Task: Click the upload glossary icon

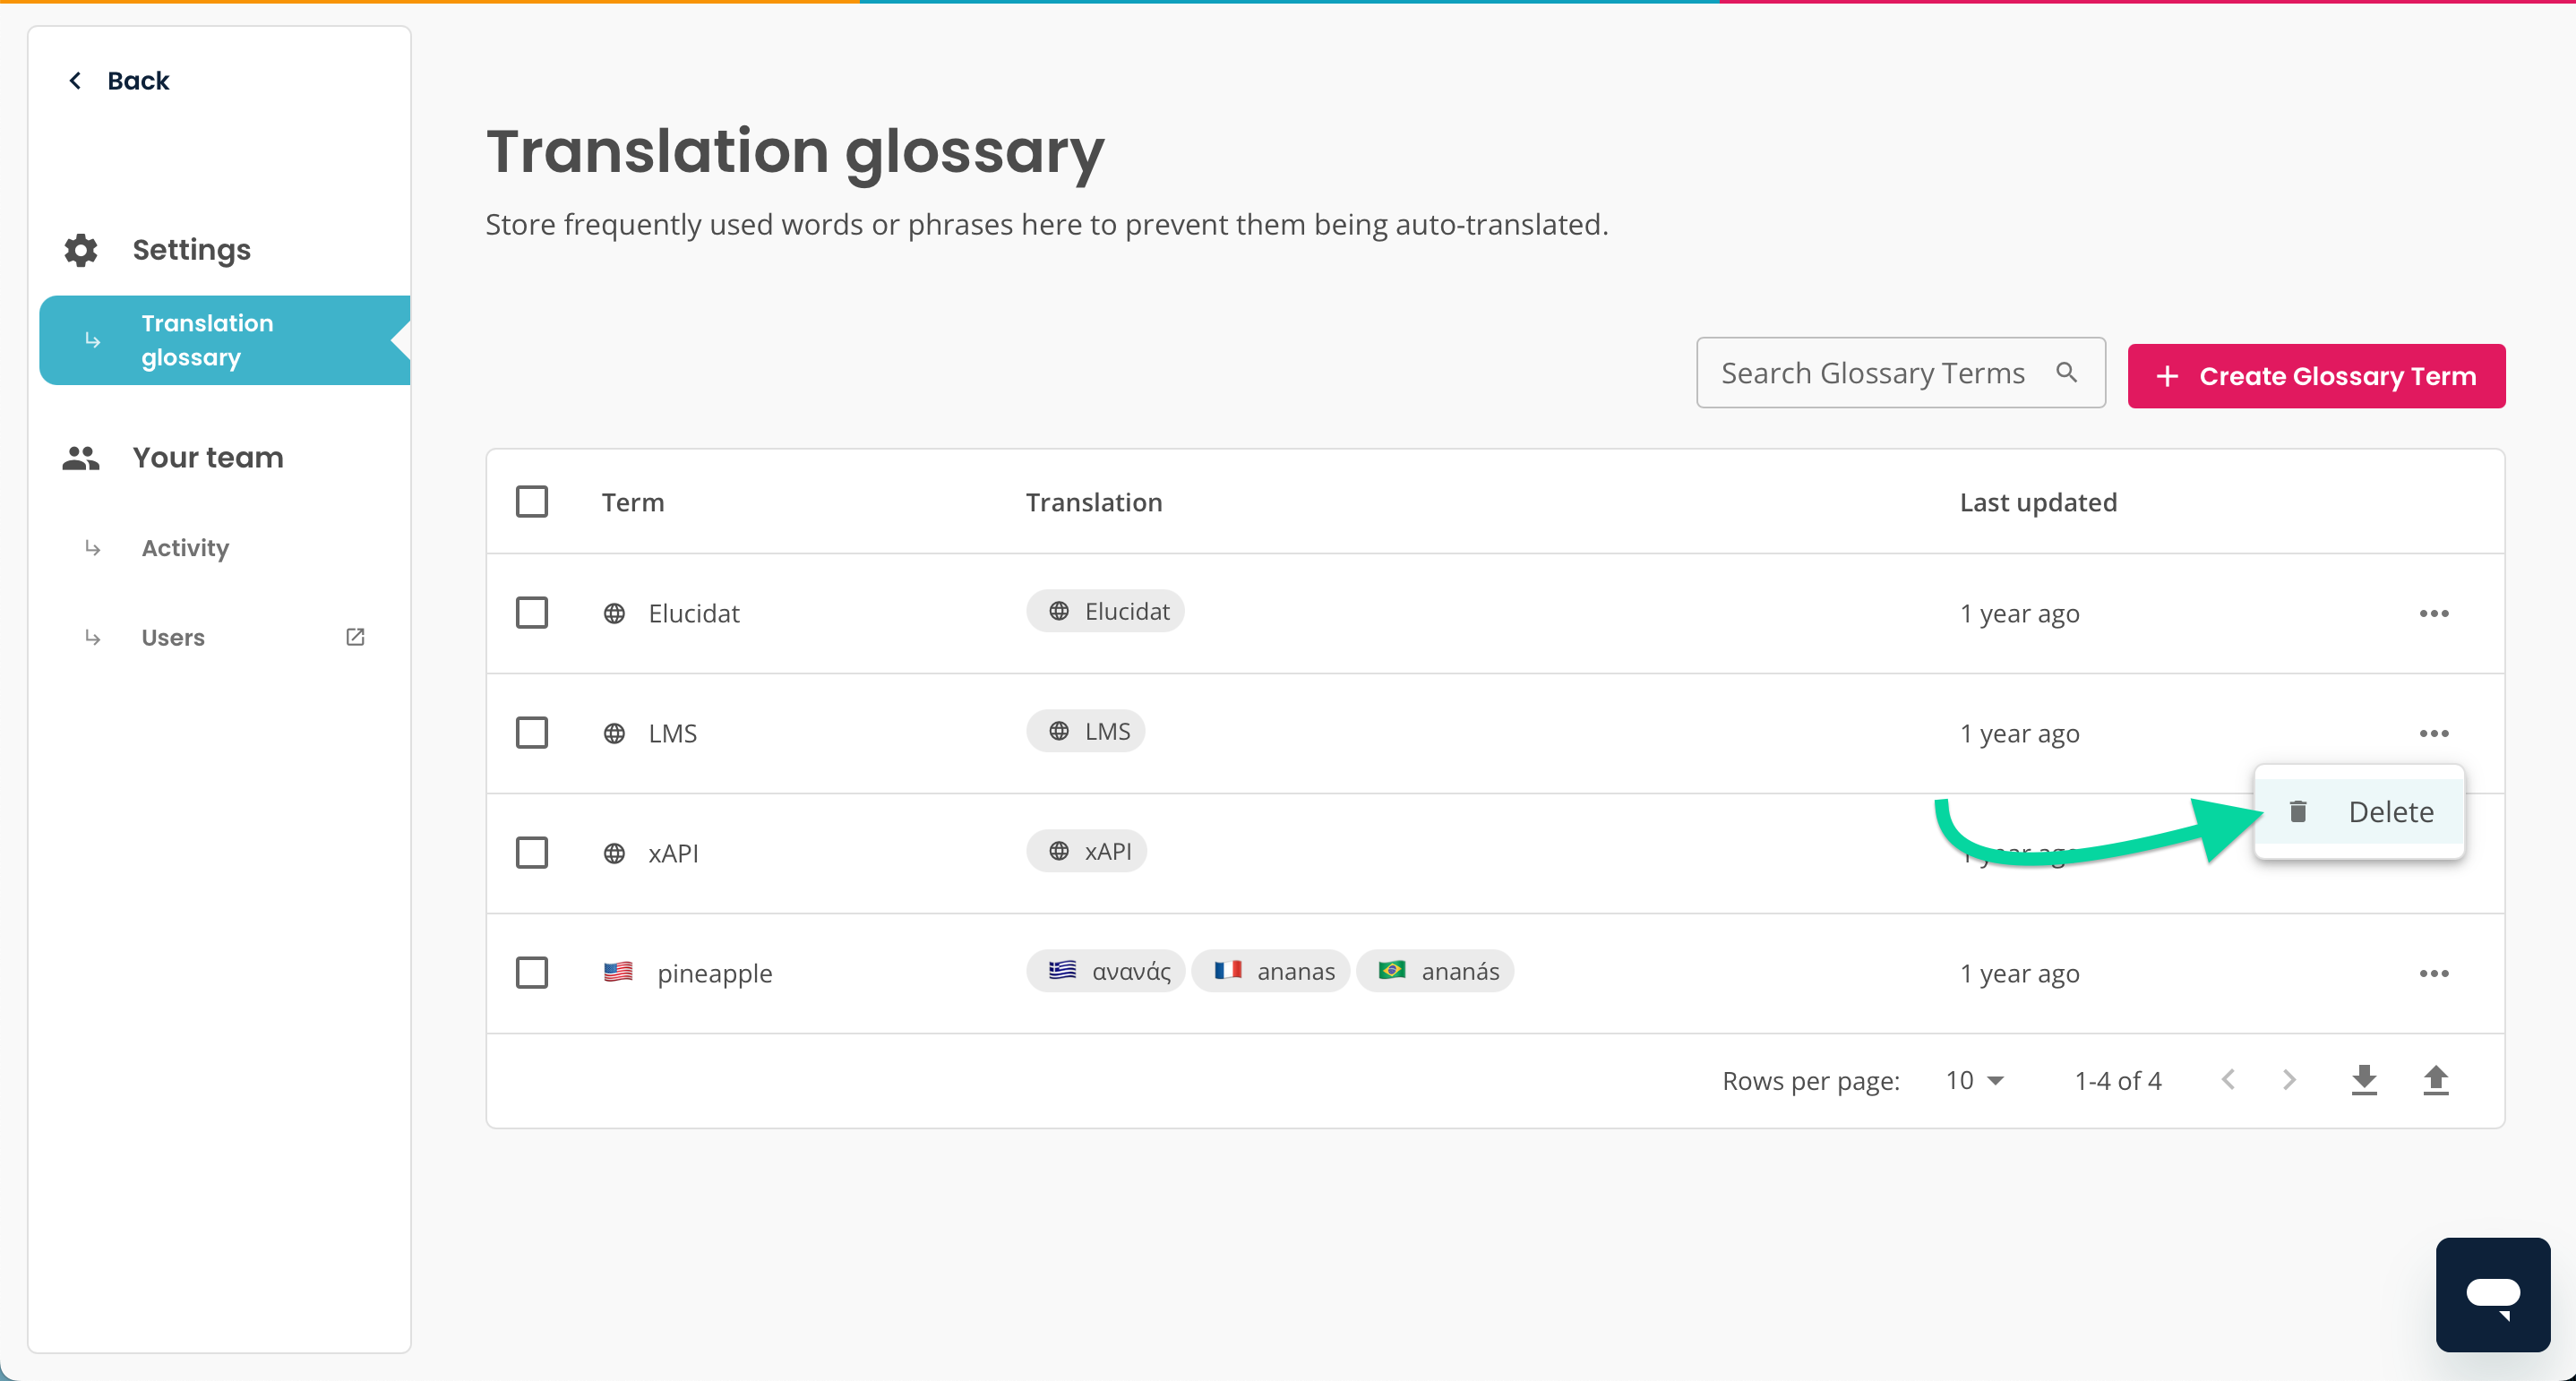Action: click(2436, 1080)
